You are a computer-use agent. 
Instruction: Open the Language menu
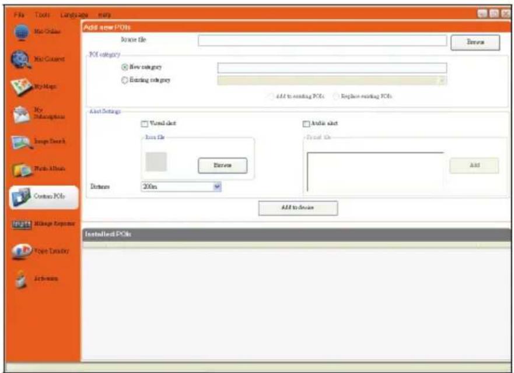74,15
